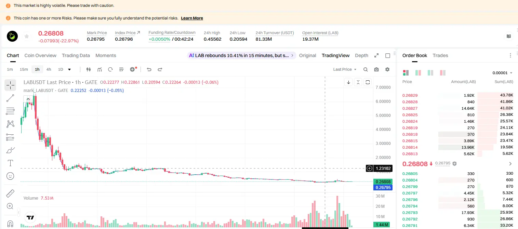This screenshot has width=518, height=229.
Task: Switch to Depth chart view
Action: 362,55
